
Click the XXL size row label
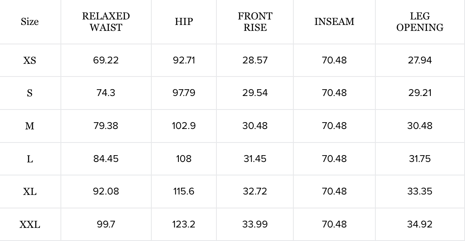[x=30, y=225]
